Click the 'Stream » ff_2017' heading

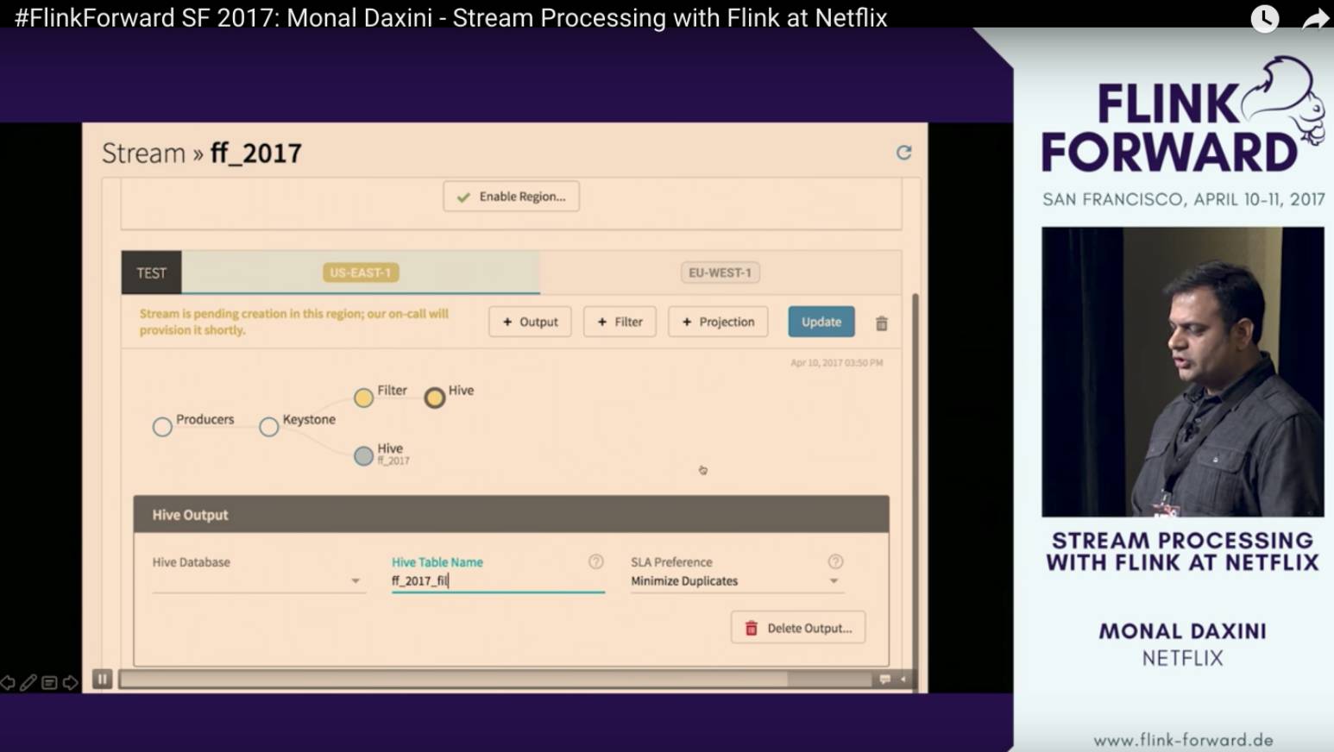pyautogui.click(x=202, y=154)
